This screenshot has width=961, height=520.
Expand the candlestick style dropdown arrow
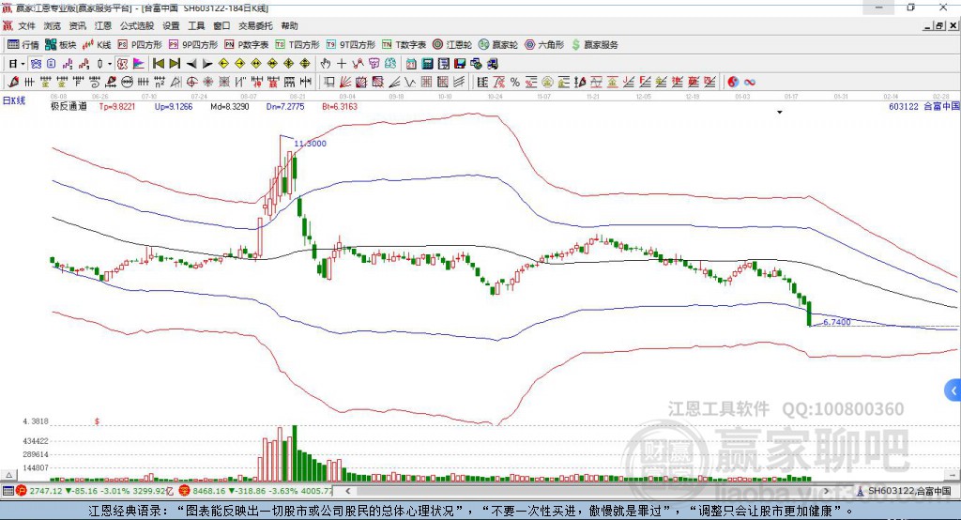(110, 64)
